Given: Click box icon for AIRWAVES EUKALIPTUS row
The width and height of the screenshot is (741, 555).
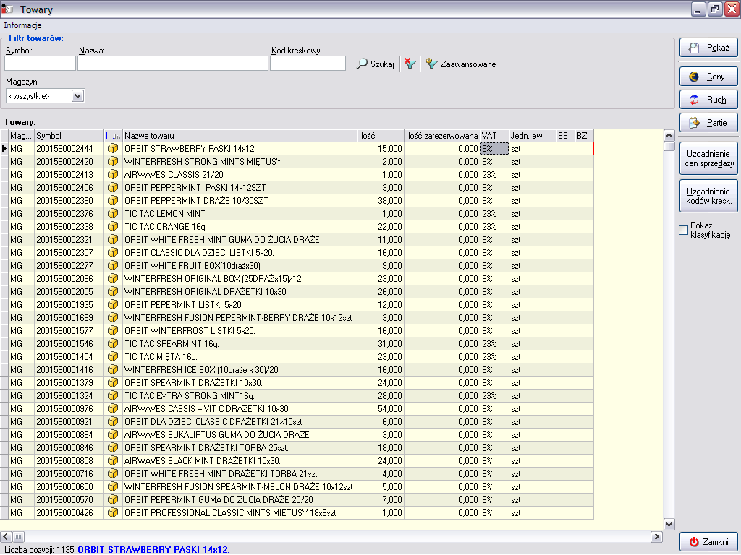Looking at the screenshot, I should [113, 434].
